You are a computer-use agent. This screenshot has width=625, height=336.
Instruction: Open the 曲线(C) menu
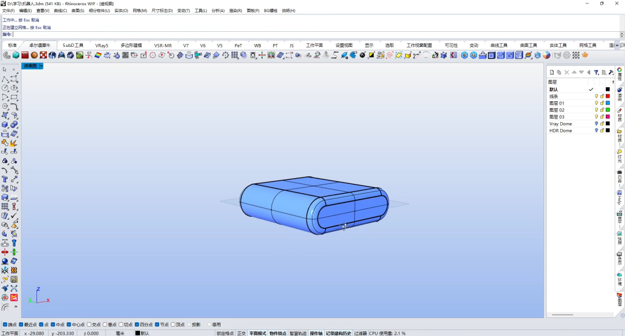61,11
